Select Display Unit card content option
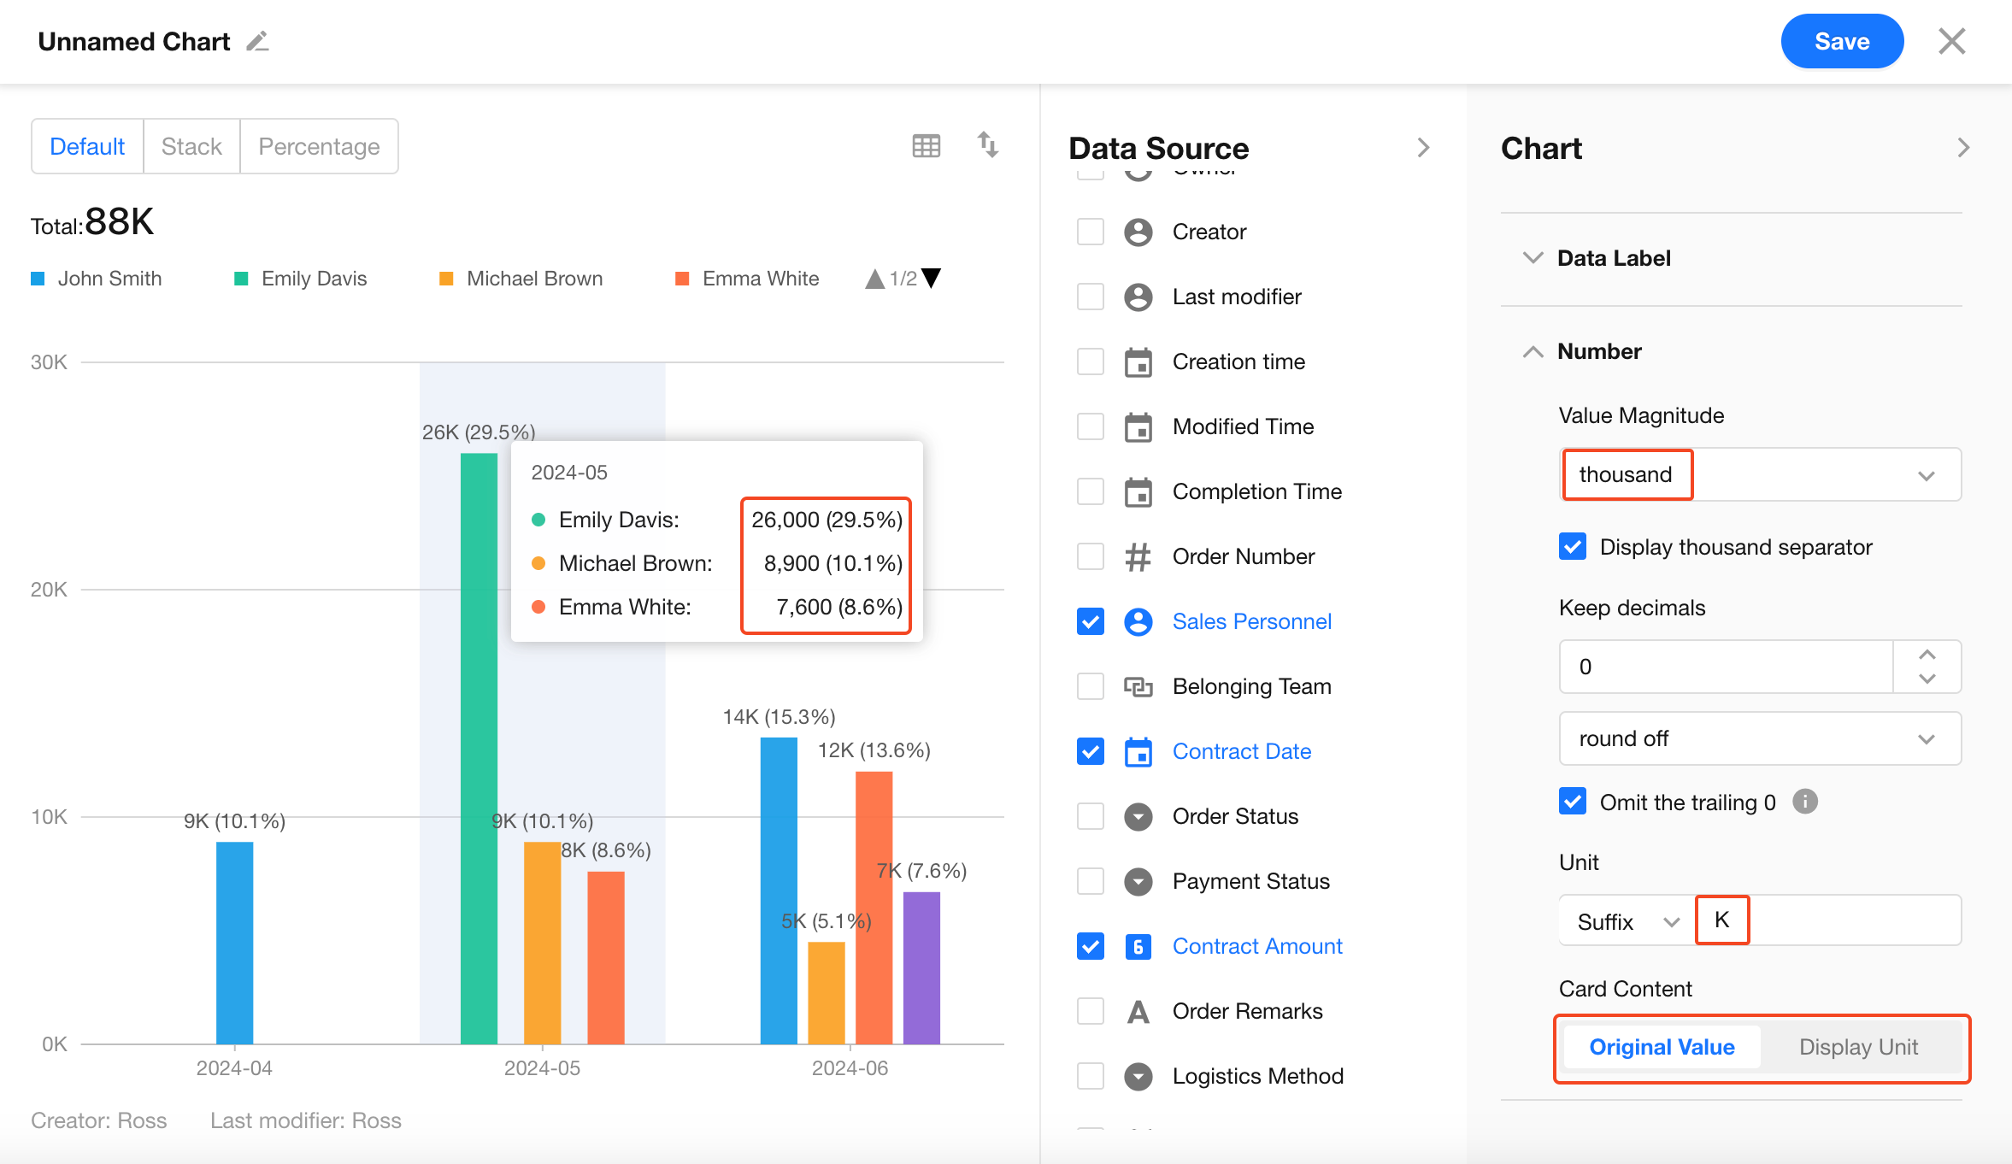 pyautogui.click(x=1858, y=1047)
